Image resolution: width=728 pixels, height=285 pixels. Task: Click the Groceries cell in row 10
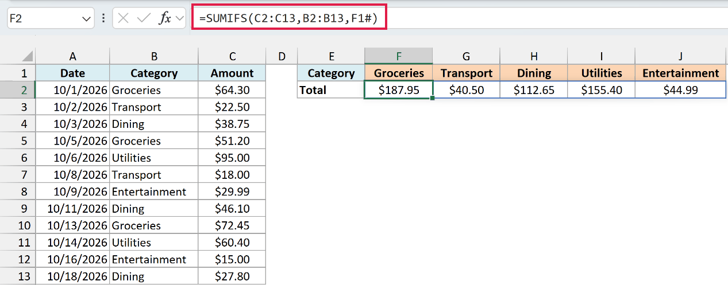154,225
